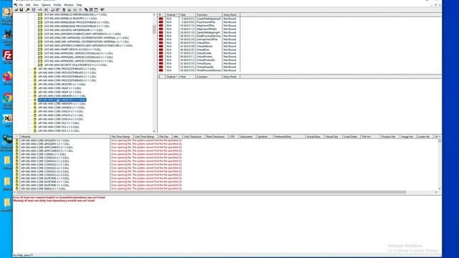Click the Save floppy-disk toolbar icon
The width and height of the screenshot is (459, 258).
pyautogui.click(x=22, y=9)
